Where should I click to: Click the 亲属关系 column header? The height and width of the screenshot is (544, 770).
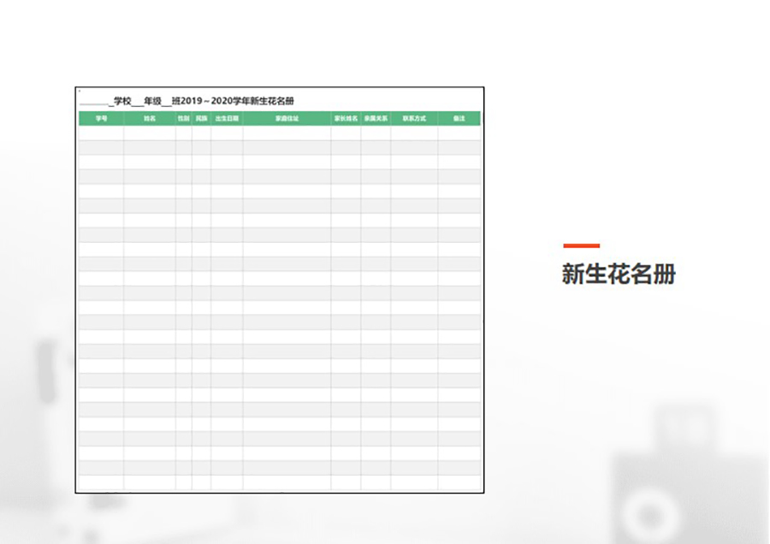pos(376,118)
